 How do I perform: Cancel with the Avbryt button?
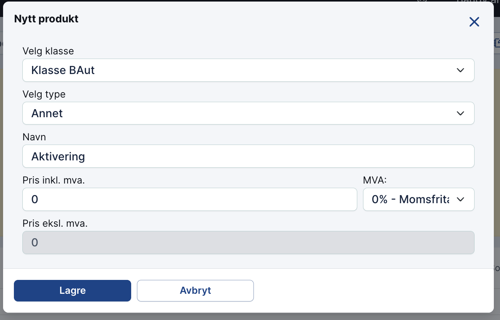click(x=195, y=291)
